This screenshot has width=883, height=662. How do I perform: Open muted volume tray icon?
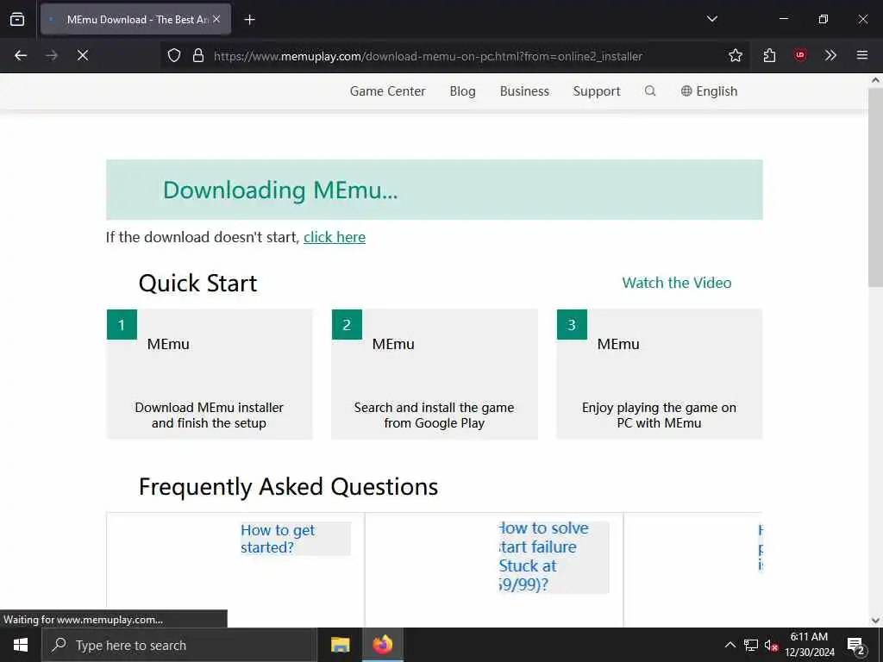(x=772, y=645)
